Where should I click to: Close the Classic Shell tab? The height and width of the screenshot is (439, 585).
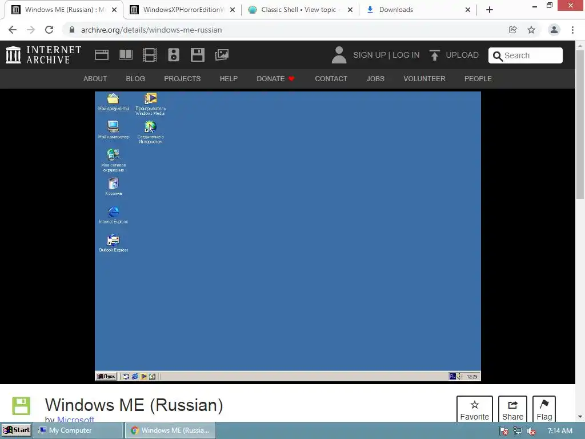click(350, 10)
